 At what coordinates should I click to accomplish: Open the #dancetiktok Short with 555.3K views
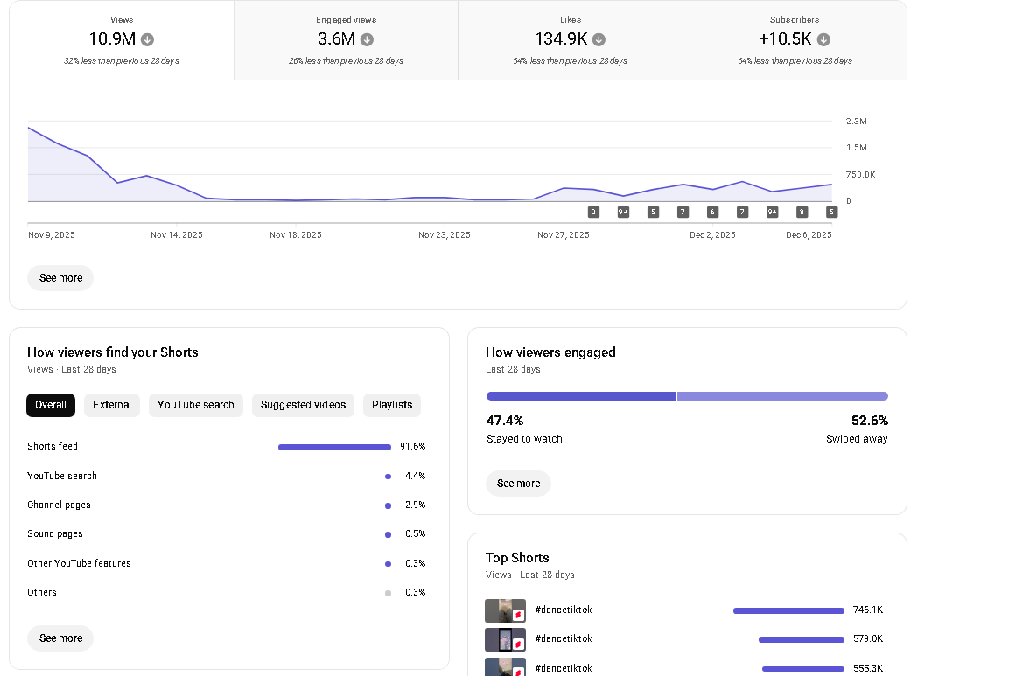tap(563, 668)
